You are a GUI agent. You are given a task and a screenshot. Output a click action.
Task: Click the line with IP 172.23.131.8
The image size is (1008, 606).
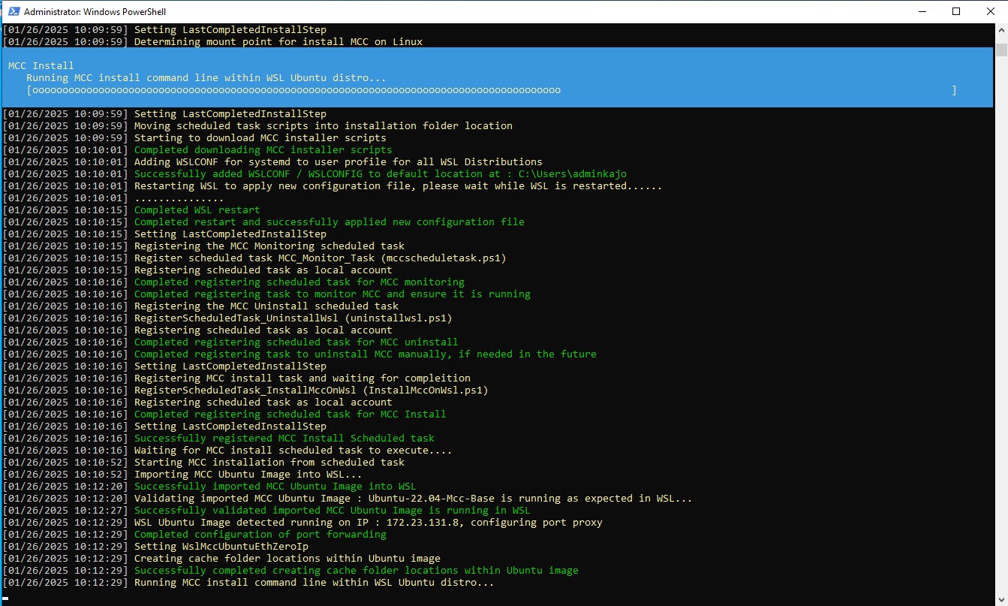tap(369, 523)
